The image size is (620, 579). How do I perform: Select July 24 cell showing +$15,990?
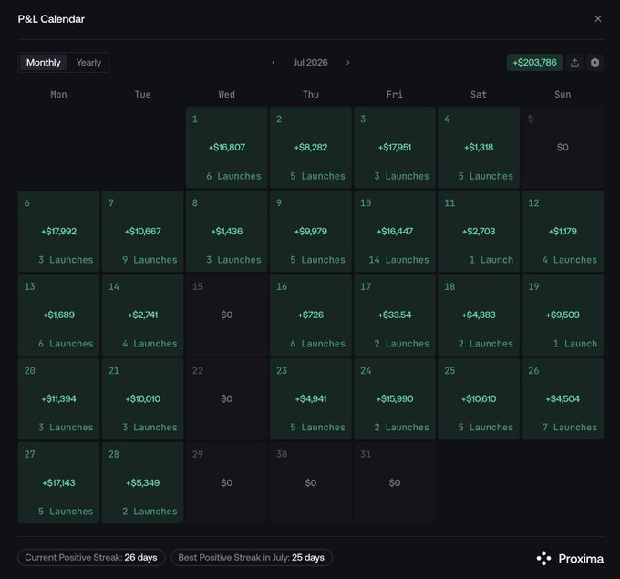[395, 399]
